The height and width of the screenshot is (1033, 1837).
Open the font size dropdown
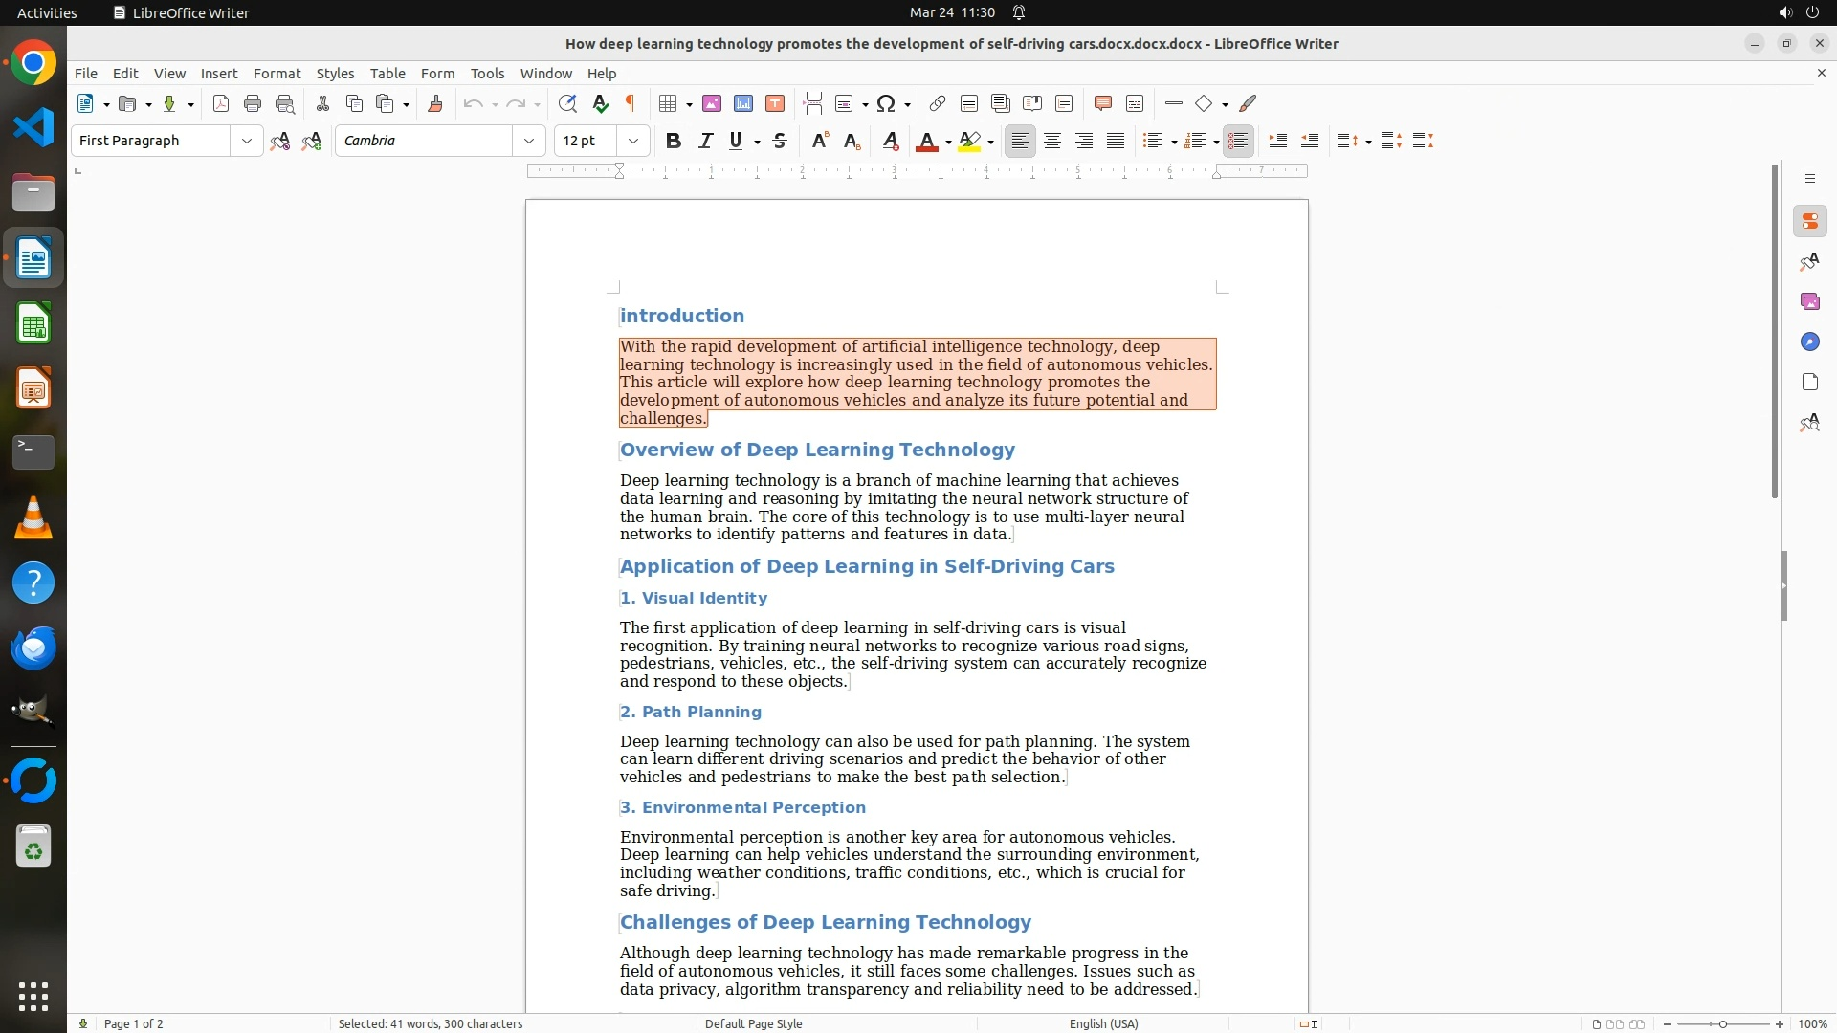(x=632, y=141)
